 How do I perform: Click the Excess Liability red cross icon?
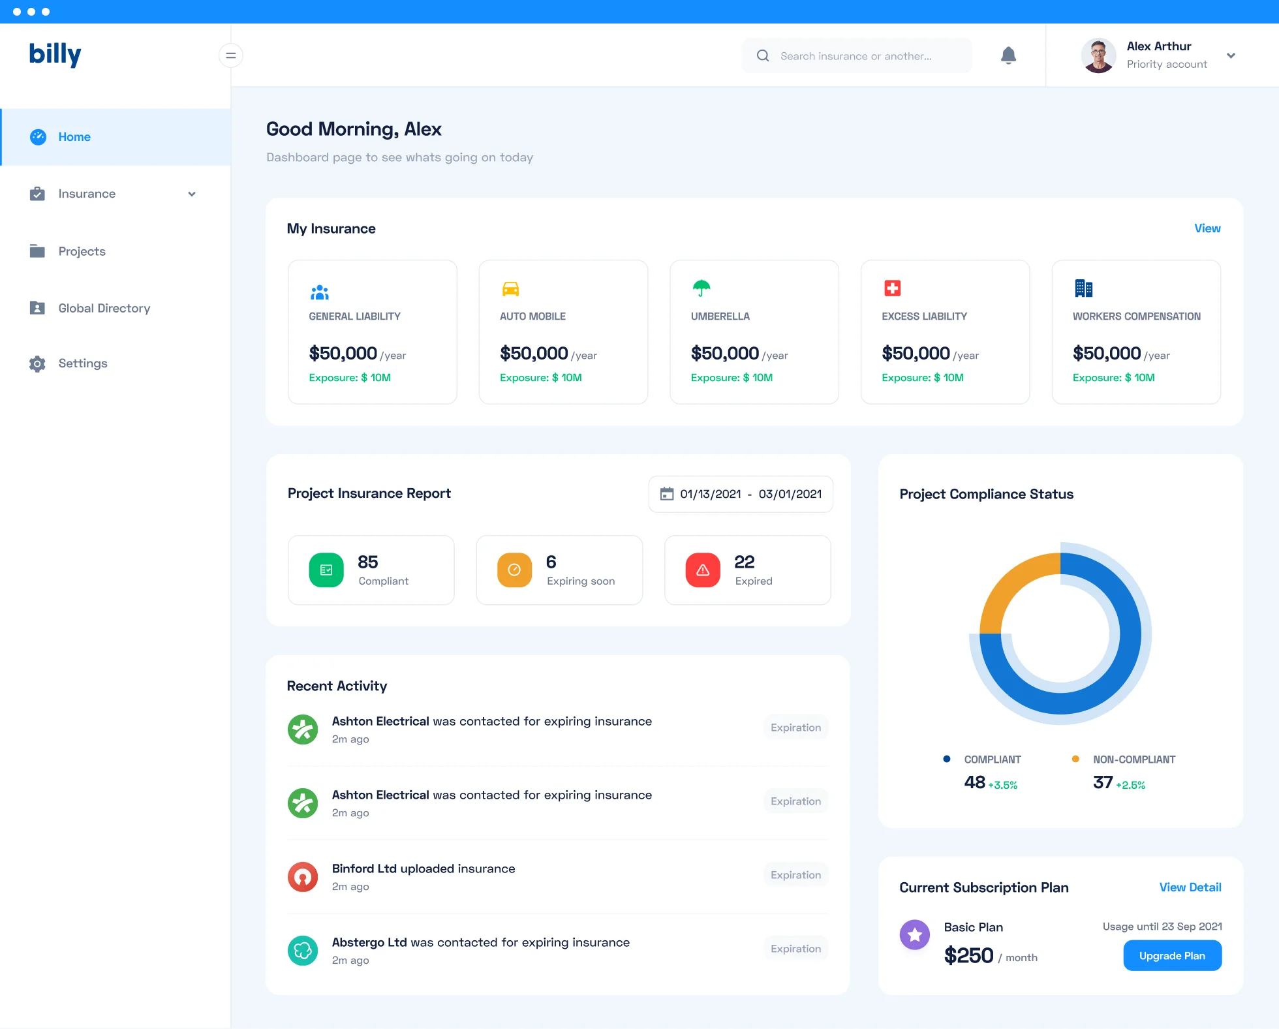click(x=892, y=288)
